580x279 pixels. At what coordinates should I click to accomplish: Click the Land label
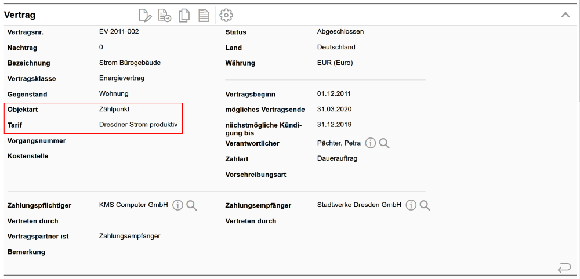(233, 48)
